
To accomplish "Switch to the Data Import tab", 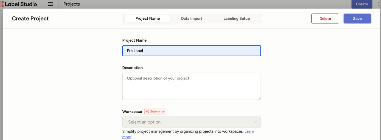I will (191, 18).
